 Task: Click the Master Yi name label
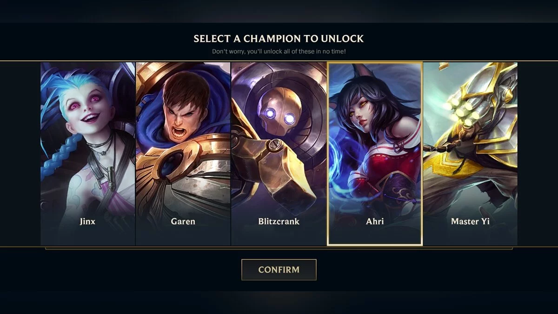[x=470, y=221]
